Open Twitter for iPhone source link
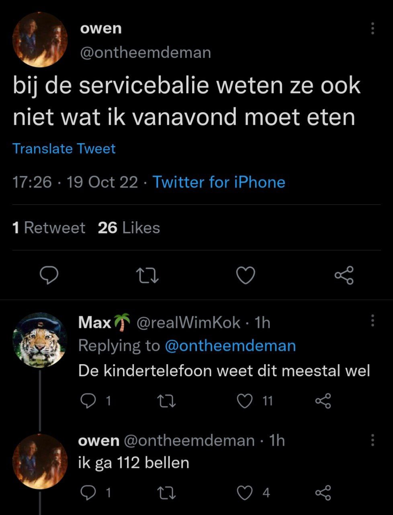The image size is (393, 515). click(x=219, y=182)
